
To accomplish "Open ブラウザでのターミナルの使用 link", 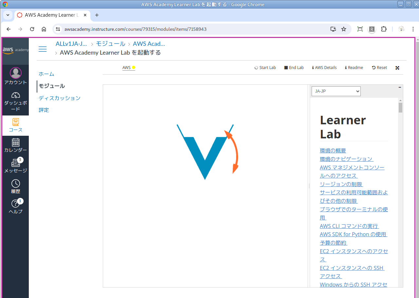I will tap(354, 213).
